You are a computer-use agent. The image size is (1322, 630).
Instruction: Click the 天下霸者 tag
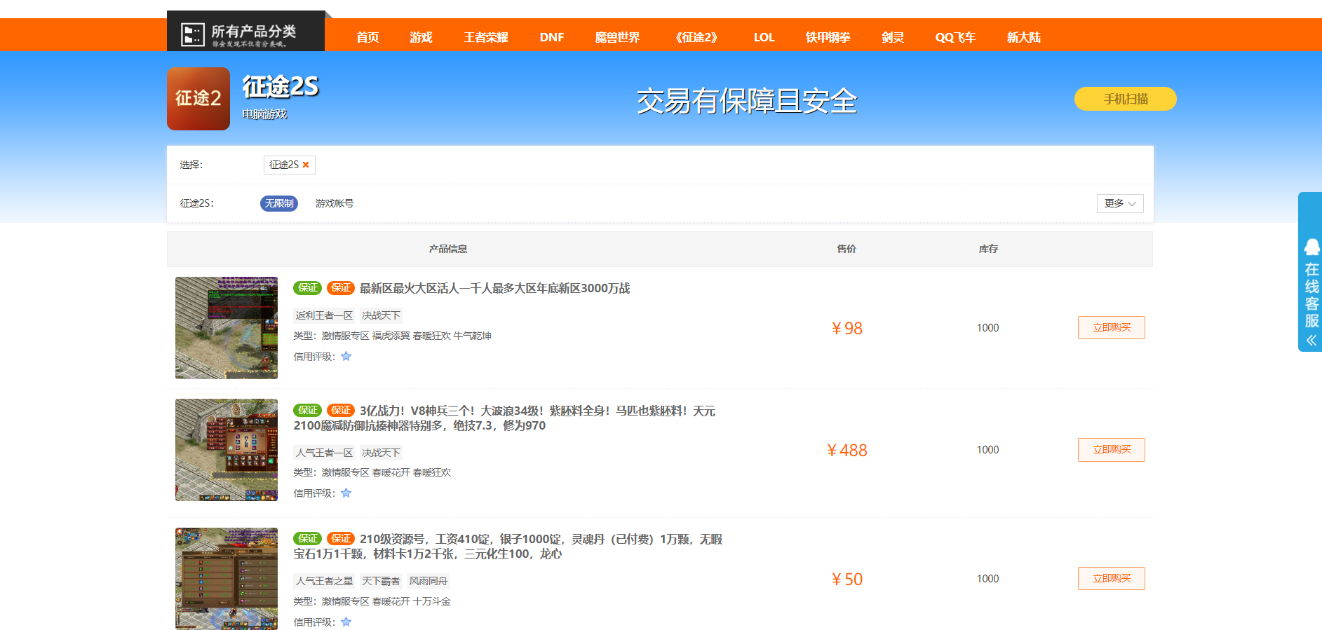tap(381, 581)
